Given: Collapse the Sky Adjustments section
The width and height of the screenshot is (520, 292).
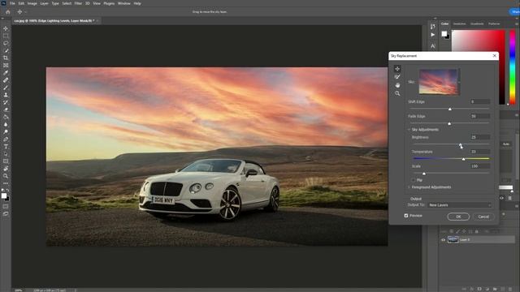Looking at the screenshot, I should 409,130.
